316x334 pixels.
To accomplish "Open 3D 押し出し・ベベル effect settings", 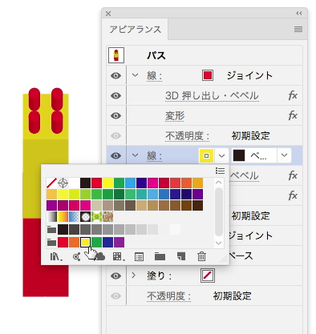I will (x=212, y=96).
